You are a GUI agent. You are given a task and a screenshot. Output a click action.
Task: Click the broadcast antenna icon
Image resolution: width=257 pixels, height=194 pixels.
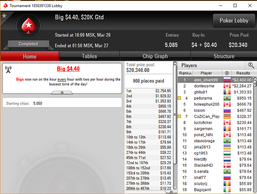(x=8, y=69)
